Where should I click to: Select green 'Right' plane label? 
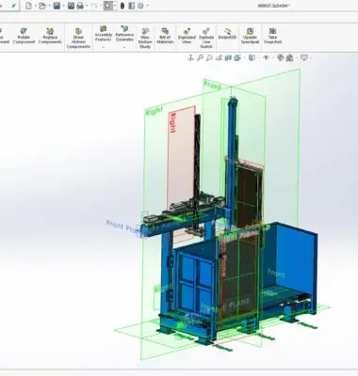pos(155,111)
